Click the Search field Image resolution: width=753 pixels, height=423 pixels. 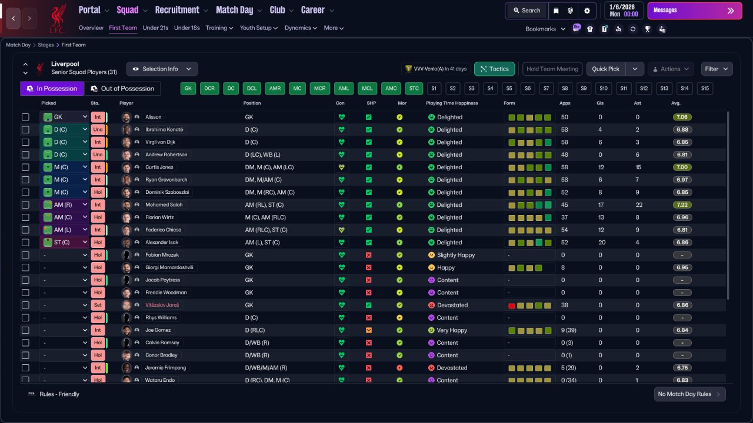[x=527, y=11]
